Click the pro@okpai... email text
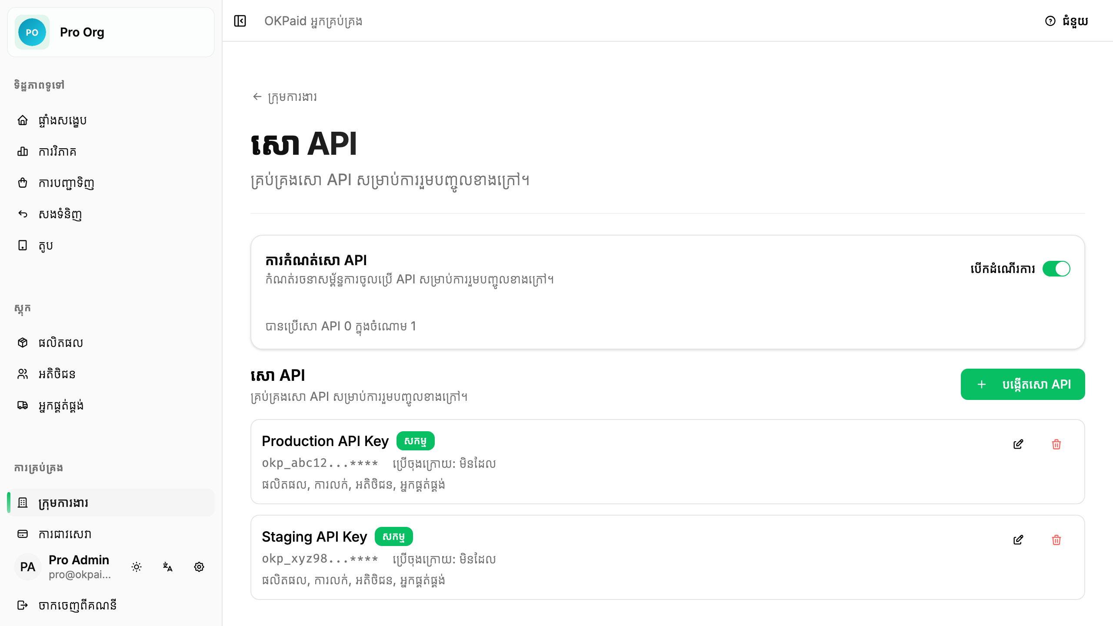The width and height of the screenshot is (1113, 626). pyautogui.click(x=80, y=574)
